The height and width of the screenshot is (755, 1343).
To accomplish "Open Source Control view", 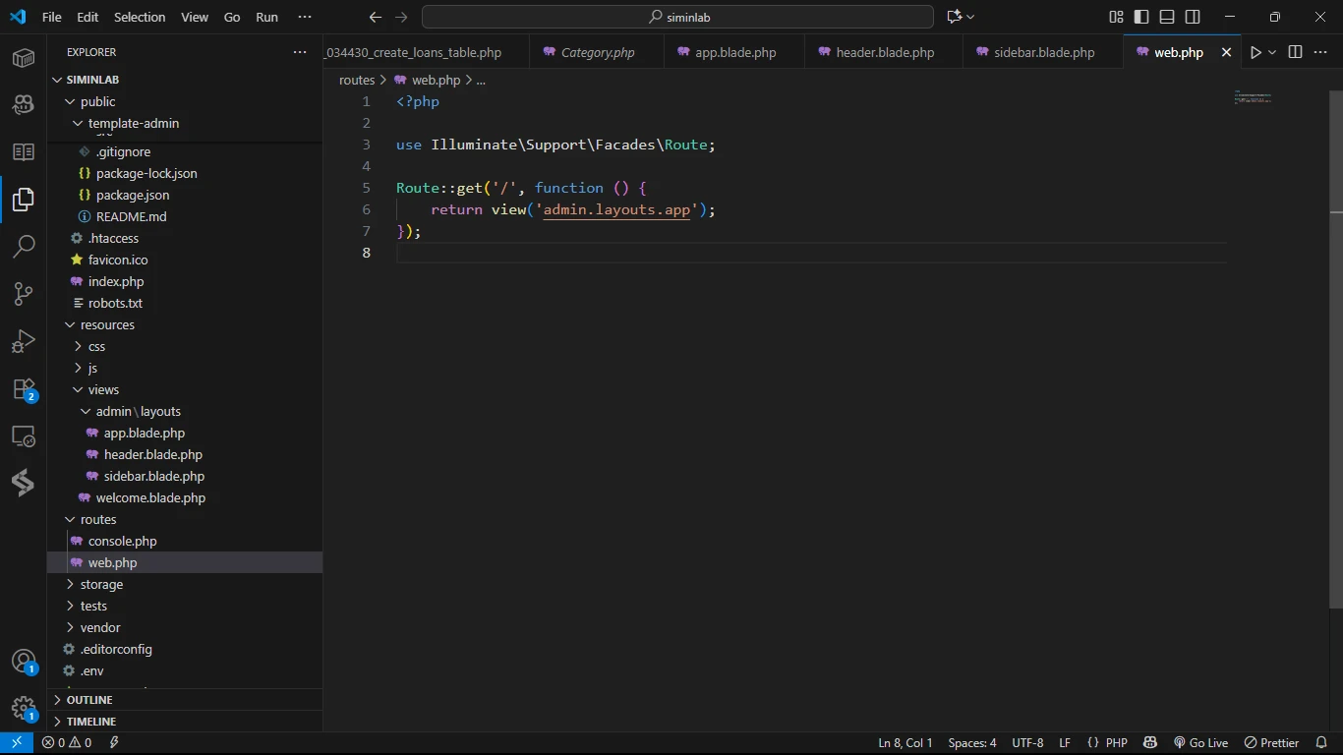I will coord(24,293).
